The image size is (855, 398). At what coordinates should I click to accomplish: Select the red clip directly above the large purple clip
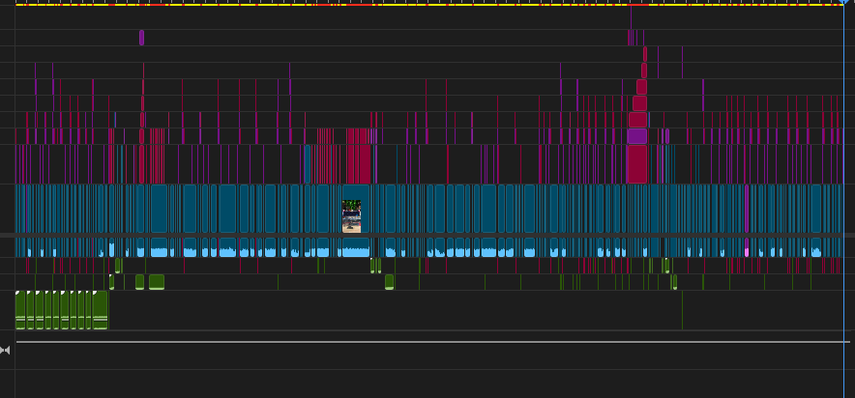click(637, 120)
